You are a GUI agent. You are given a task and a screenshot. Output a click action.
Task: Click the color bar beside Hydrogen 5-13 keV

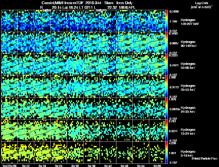166,152
